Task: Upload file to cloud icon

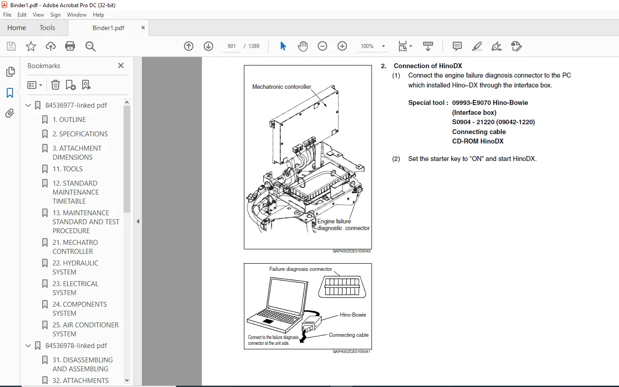Action: pyautogui.click(x=51, y=46)
